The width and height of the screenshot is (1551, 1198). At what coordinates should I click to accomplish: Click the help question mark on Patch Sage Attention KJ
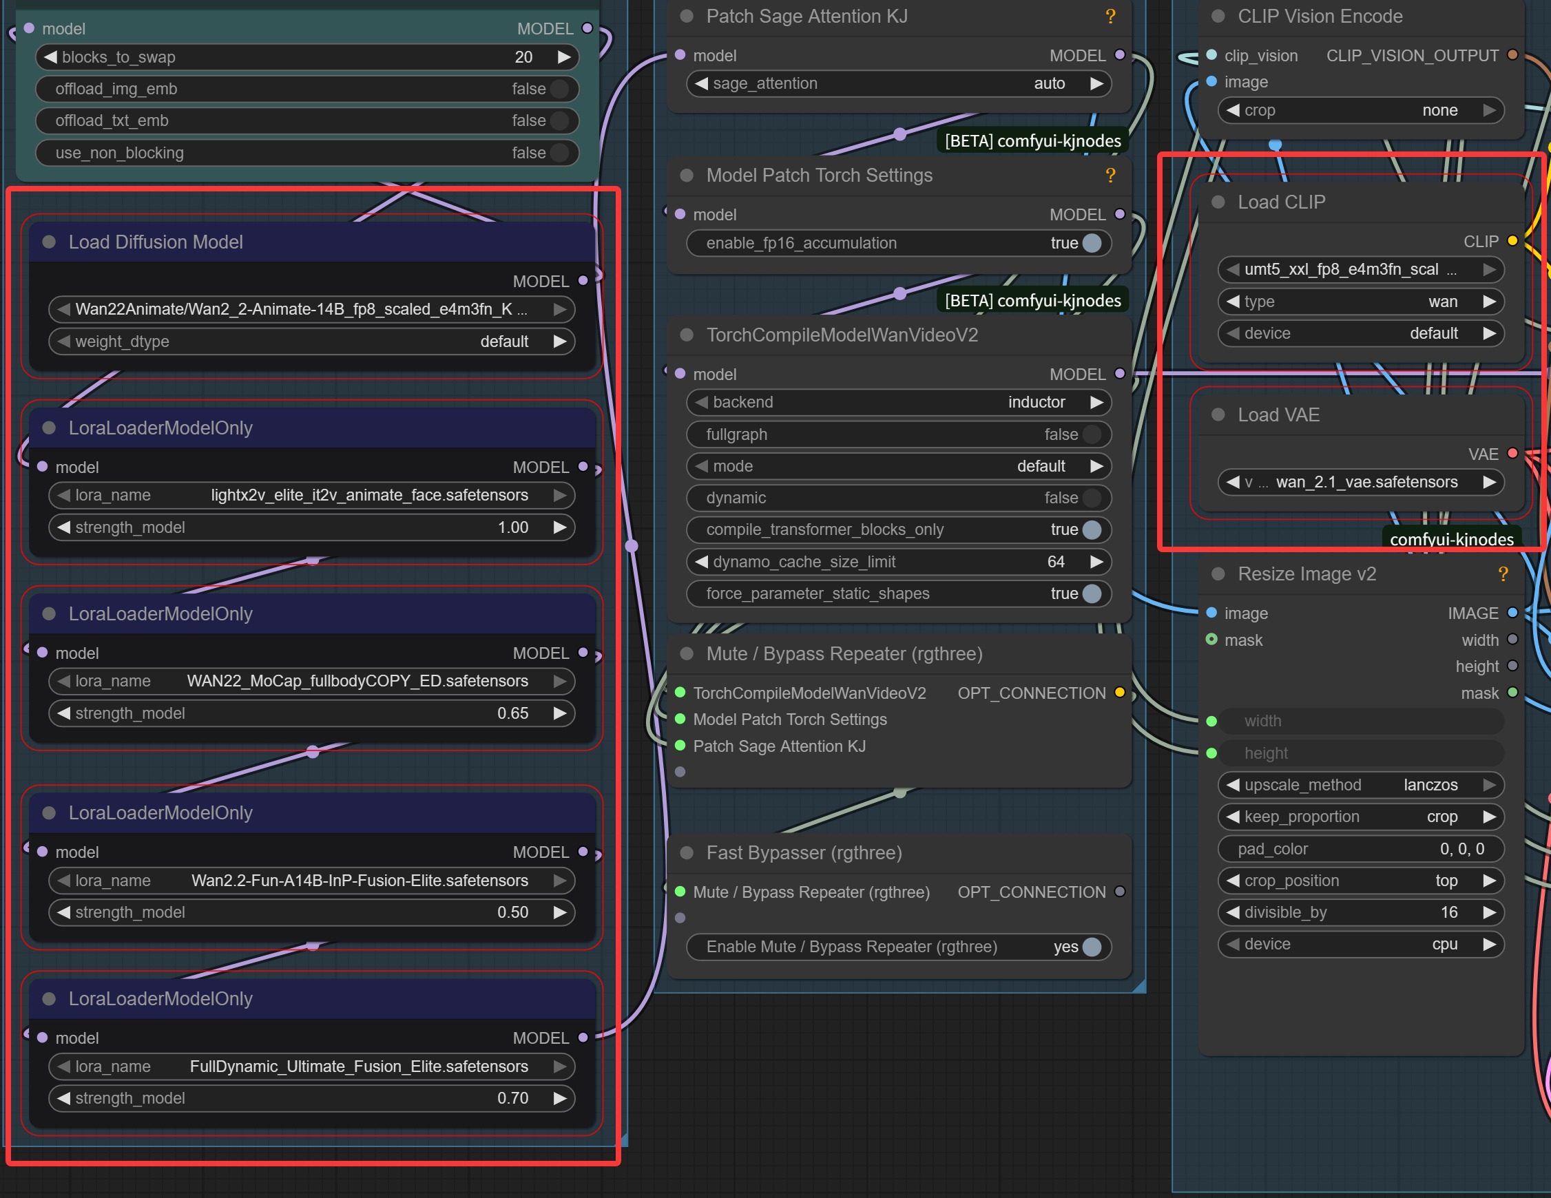[x=1110, y=17]
